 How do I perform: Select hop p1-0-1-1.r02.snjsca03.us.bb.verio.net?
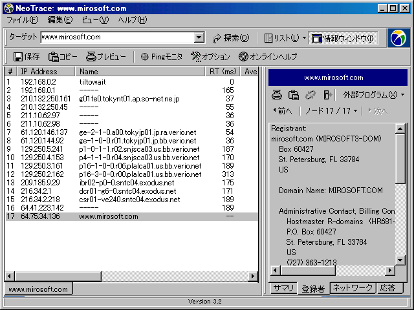131,149
